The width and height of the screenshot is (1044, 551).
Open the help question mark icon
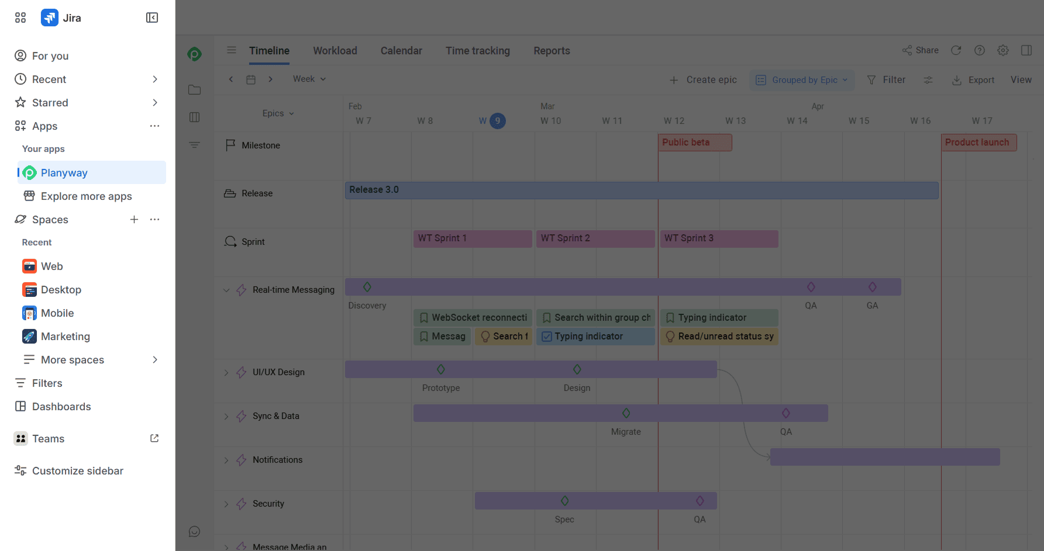(x=980, y=50)
